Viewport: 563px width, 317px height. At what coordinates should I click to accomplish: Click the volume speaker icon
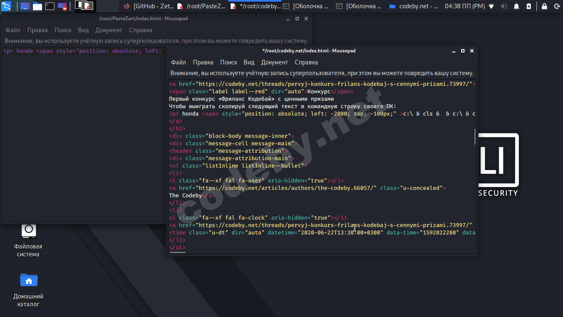504,7
